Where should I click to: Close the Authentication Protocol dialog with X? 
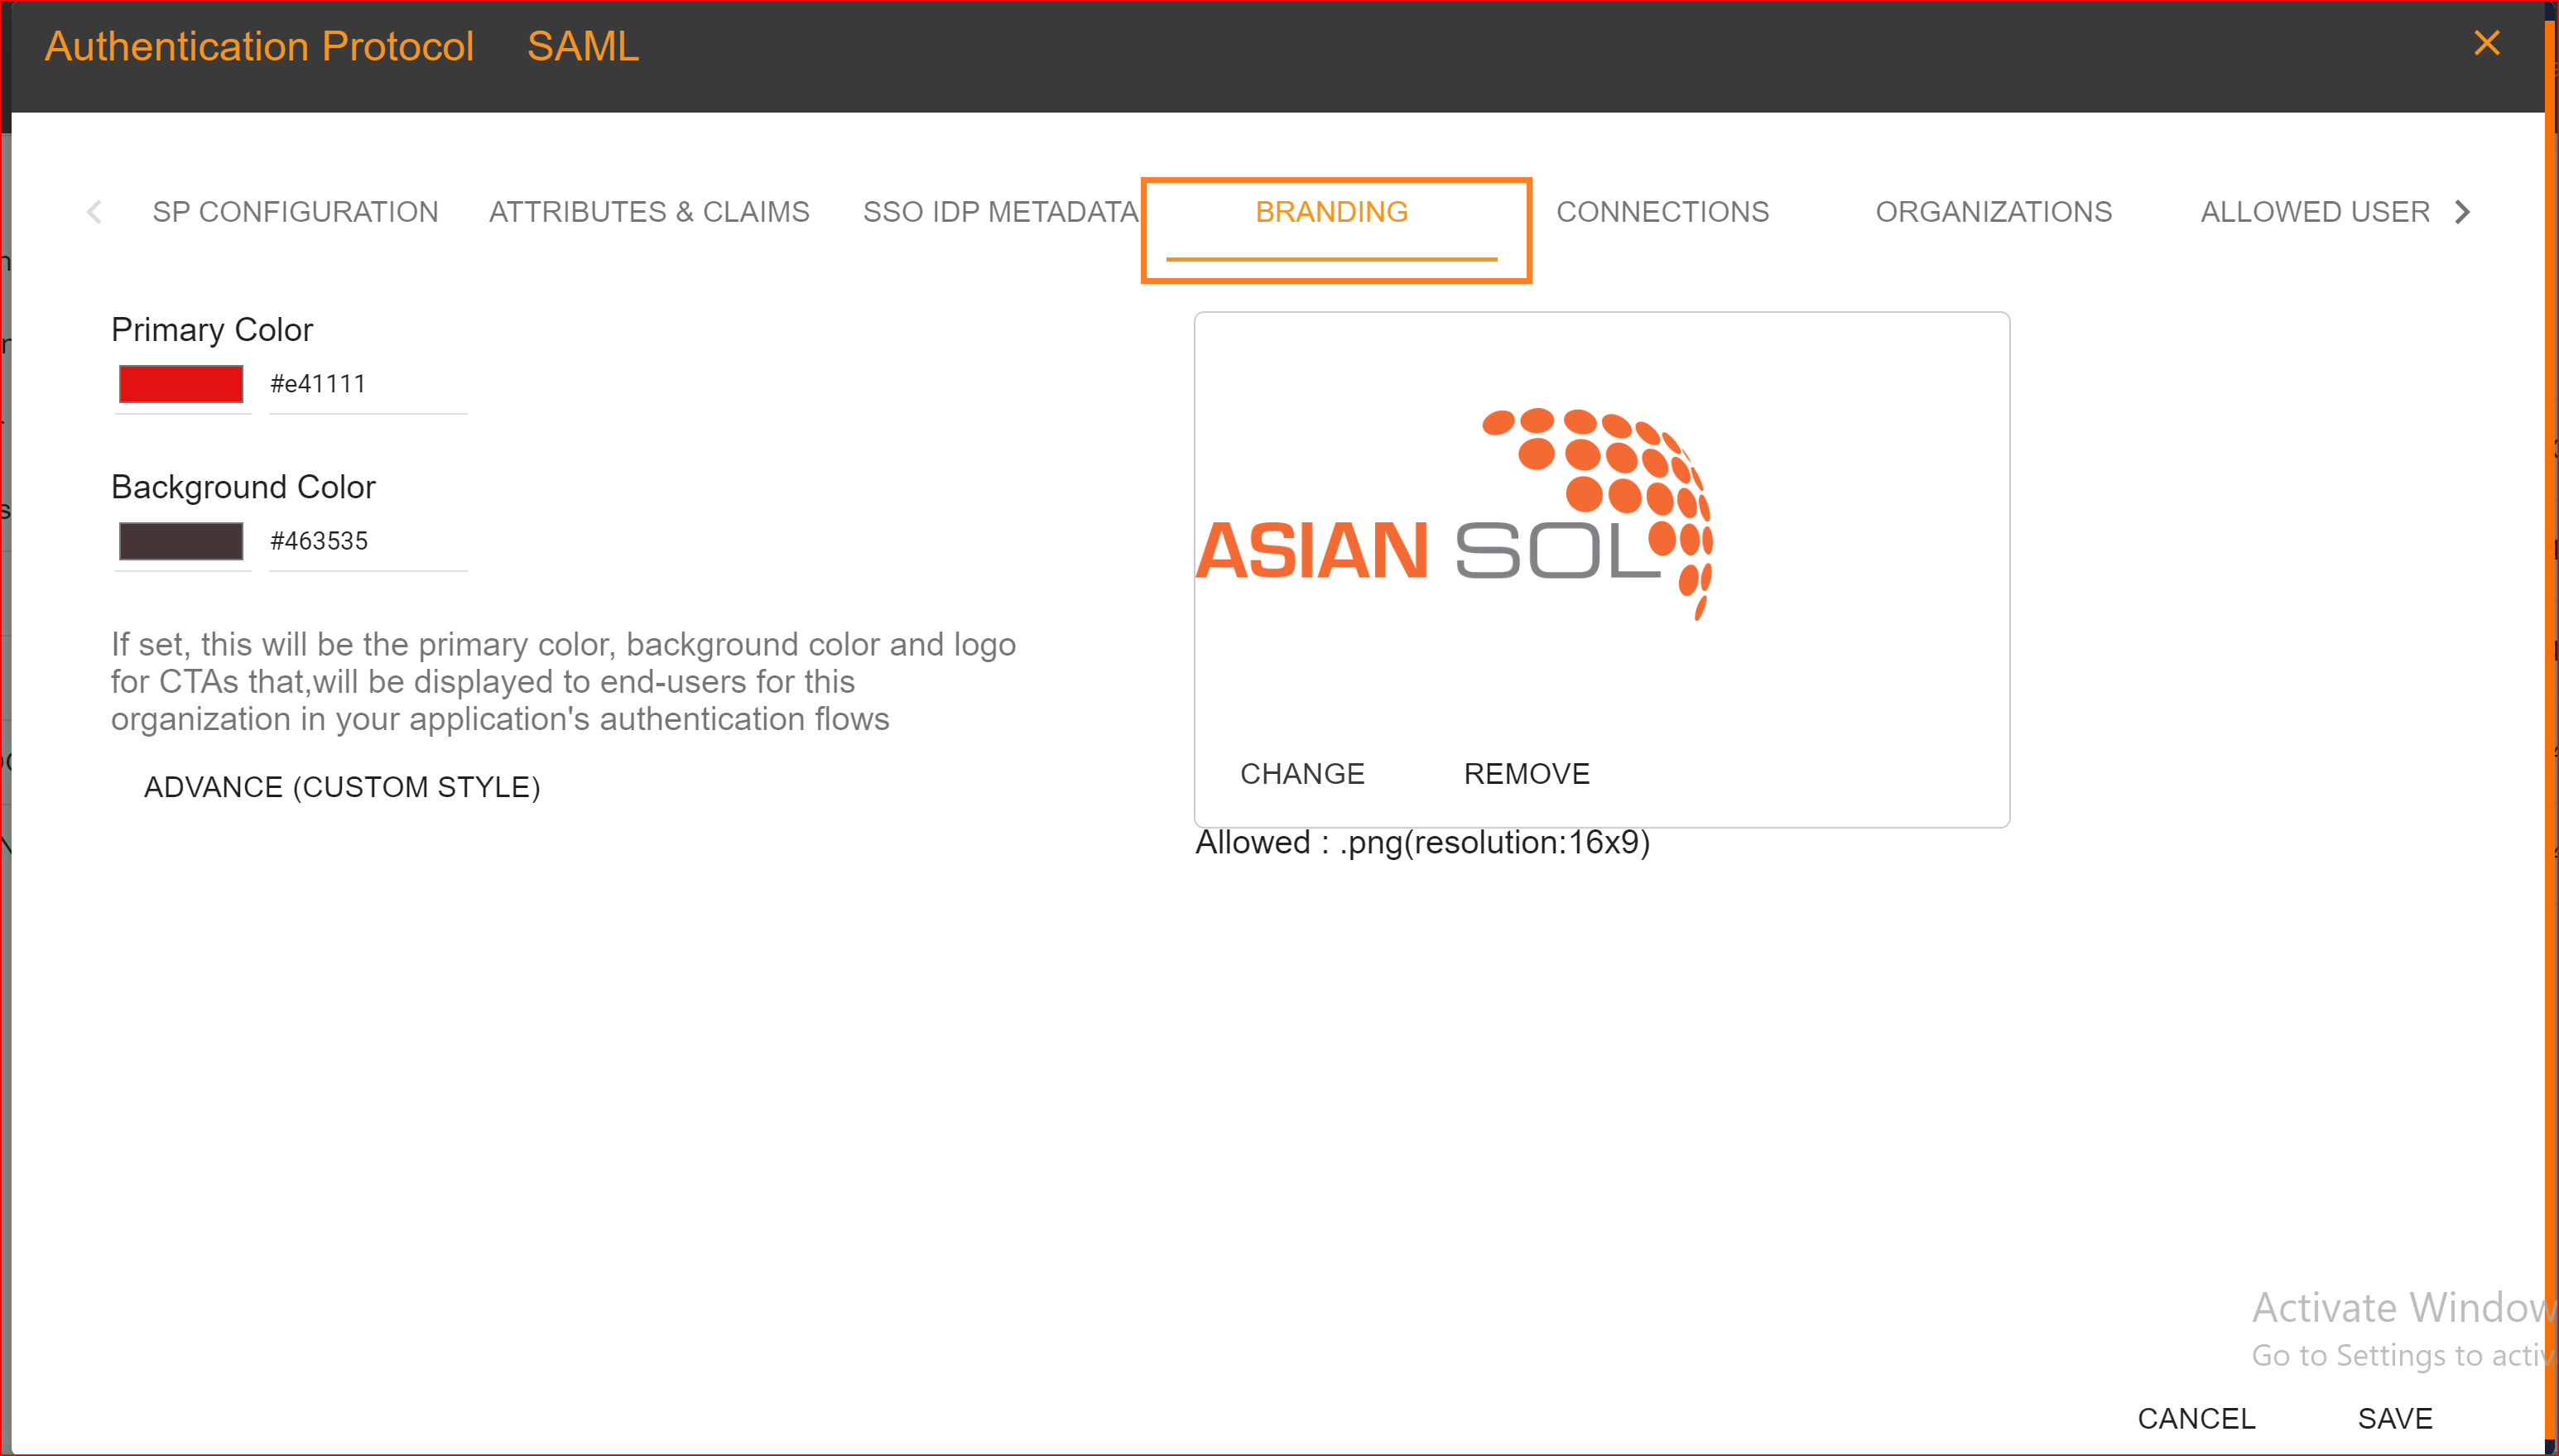click(2486, 43)
